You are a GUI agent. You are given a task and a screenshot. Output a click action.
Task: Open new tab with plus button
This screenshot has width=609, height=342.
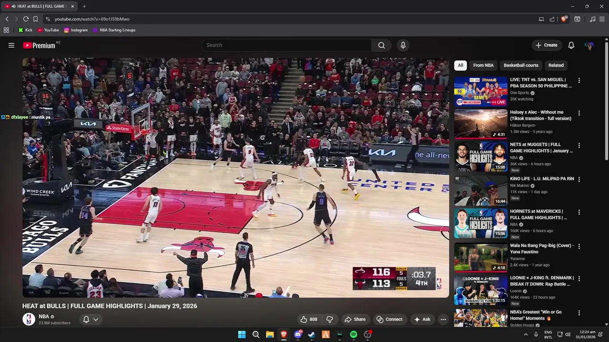click(84, 6)
